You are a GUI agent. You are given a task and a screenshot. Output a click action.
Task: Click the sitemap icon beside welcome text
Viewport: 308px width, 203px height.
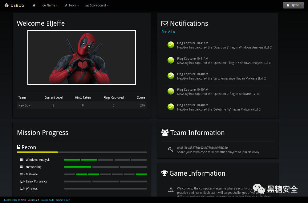tap(171, 190)
